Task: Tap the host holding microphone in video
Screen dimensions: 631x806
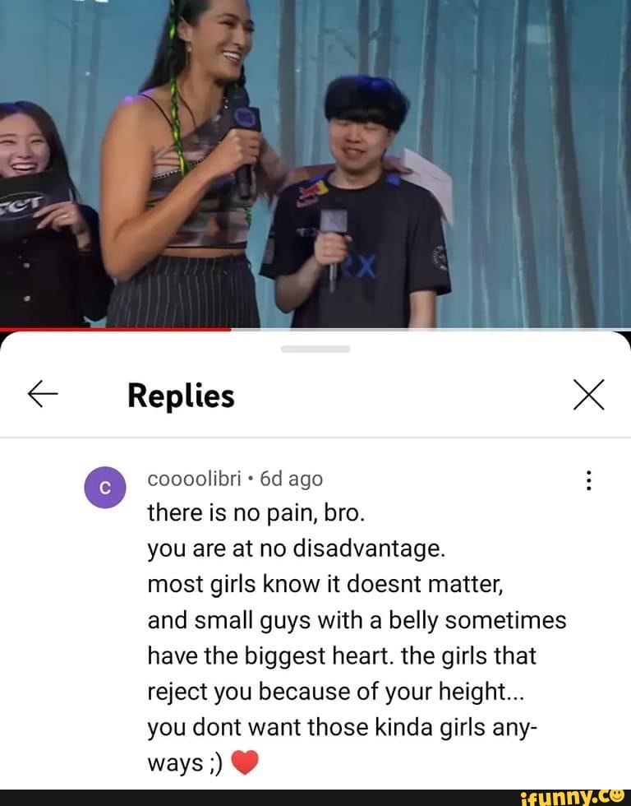Action: coord(190,164)
